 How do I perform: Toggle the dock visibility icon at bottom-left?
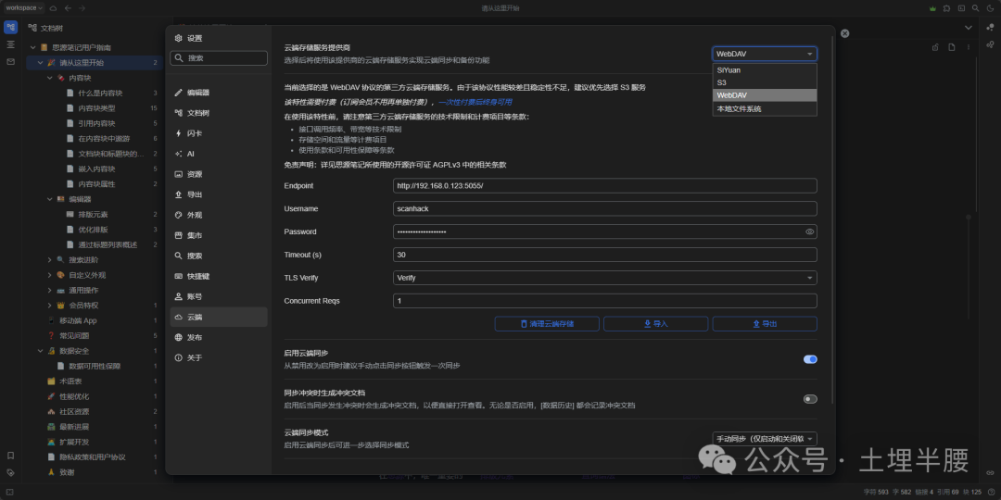point(10,492)
